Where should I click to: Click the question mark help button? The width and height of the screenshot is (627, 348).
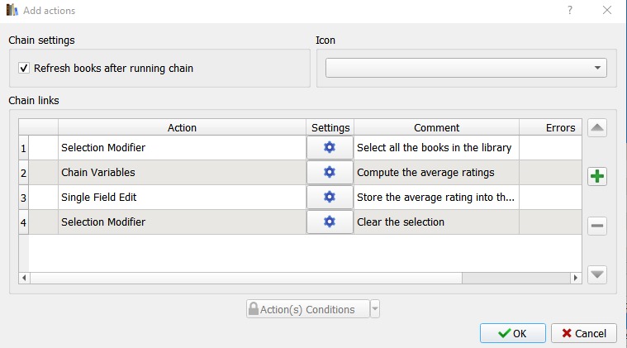(570, 11)
